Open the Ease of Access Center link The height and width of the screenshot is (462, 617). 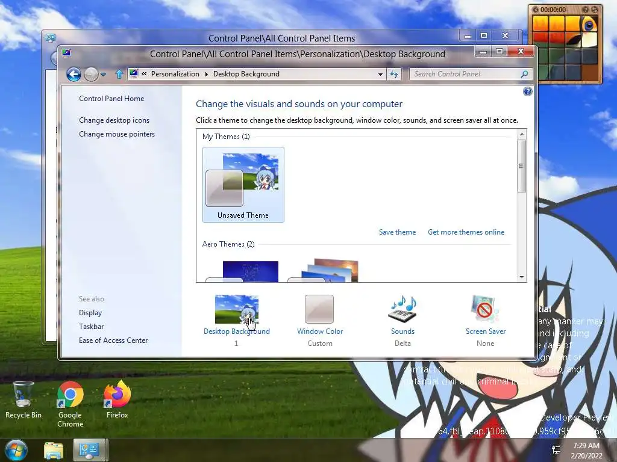(x=113, y=340)
